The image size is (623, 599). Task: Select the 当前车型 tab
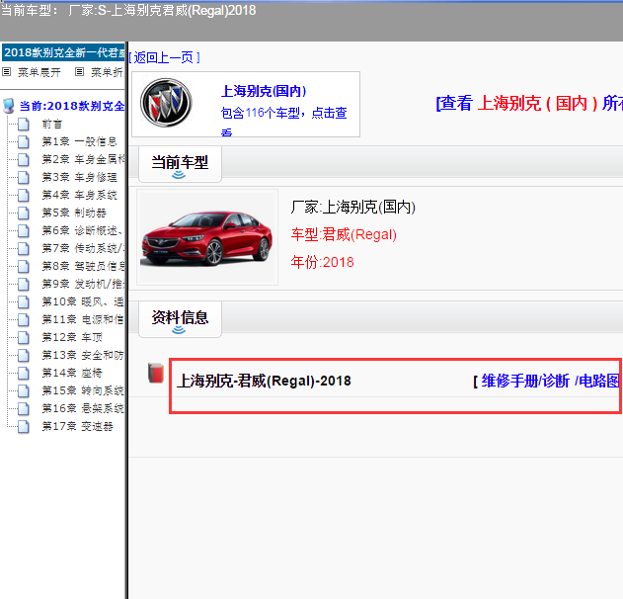click(180, 164)
